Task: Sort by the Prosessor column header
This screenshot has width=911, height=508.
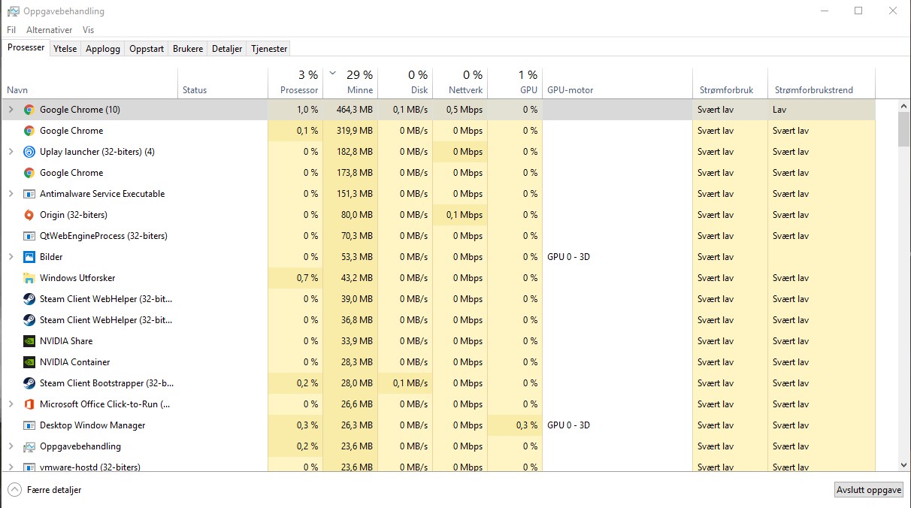Action: pyautogui.click(x=295, y=83)
